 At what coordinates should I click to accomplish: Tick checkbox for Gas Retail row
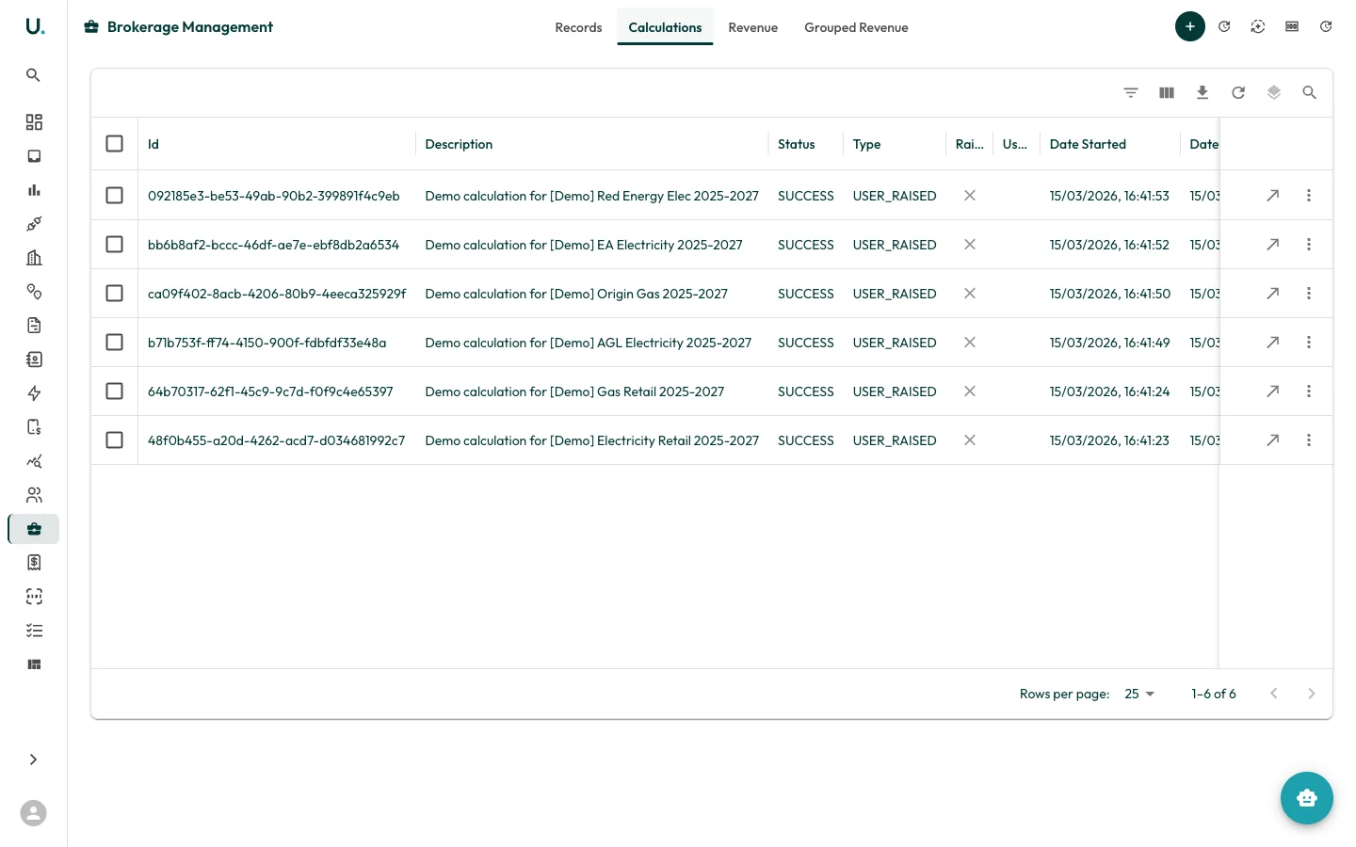pyautogui.click(x=115, y=392)
